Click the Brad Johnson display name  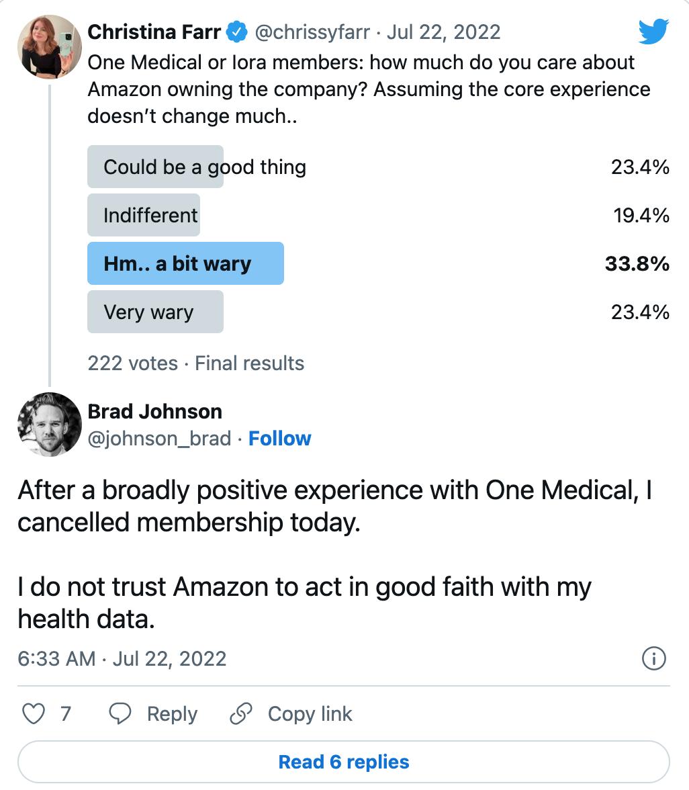click(x=154, y=411)
